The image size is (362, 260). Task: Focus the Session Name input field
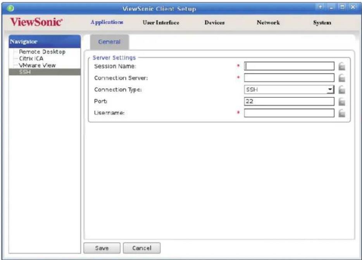click(289, 66)
